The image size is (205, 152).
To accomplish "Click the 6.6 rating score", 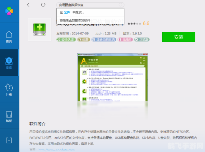I will pyautogui.click(x=146, y=23).
